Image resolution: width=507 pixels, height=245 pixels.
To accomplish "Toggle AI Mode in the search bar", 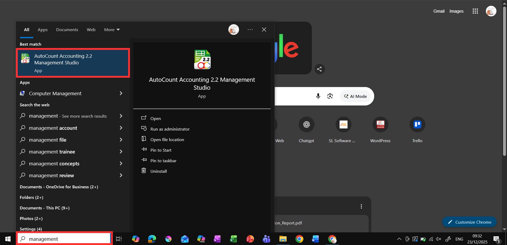I will click(x=355, y=96).
